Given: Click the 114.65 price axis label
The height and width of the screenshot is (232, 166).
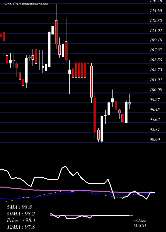Looking at the screenshot, I should [156, 11].
